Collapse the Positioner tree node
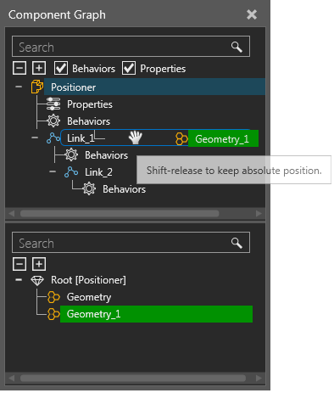334x393 pixels. coord(19,87)
